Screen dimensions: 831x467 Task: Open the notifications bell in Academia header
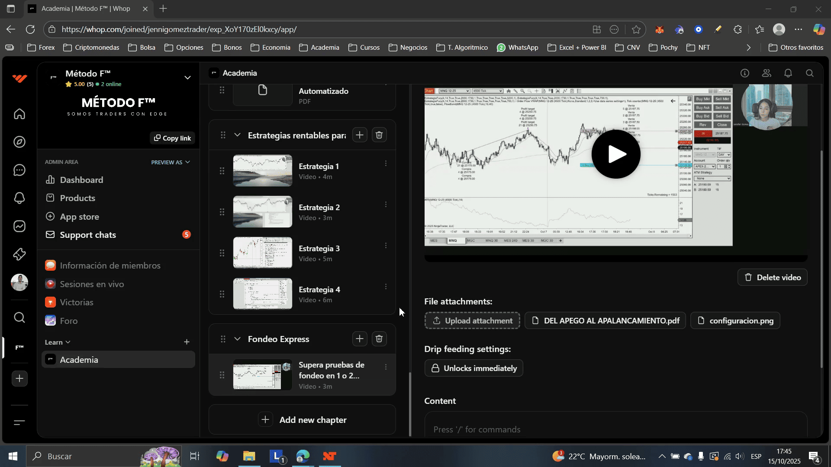point(788,73)
